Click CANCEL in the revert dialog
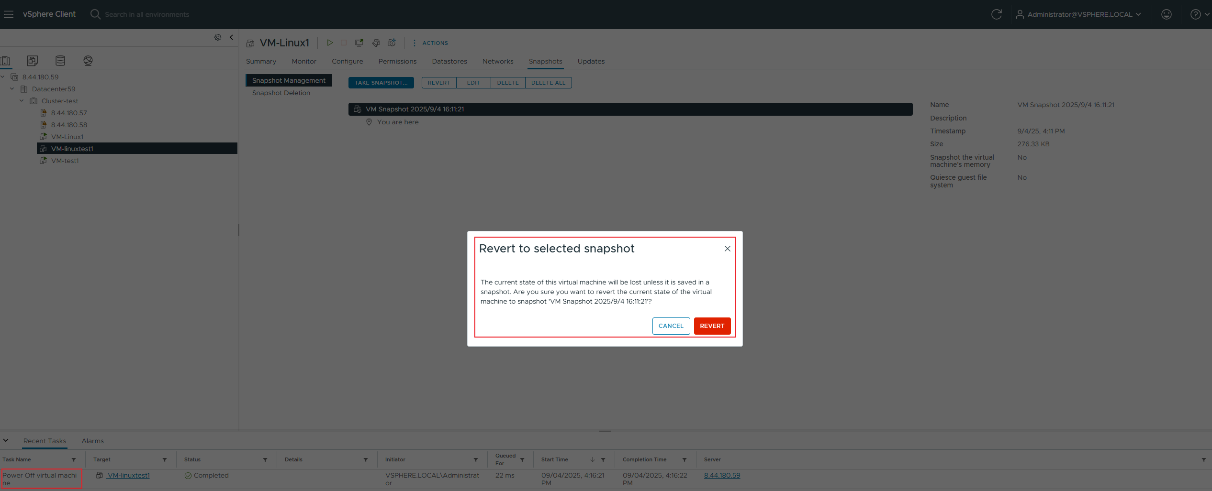 [x=671, y=326]
